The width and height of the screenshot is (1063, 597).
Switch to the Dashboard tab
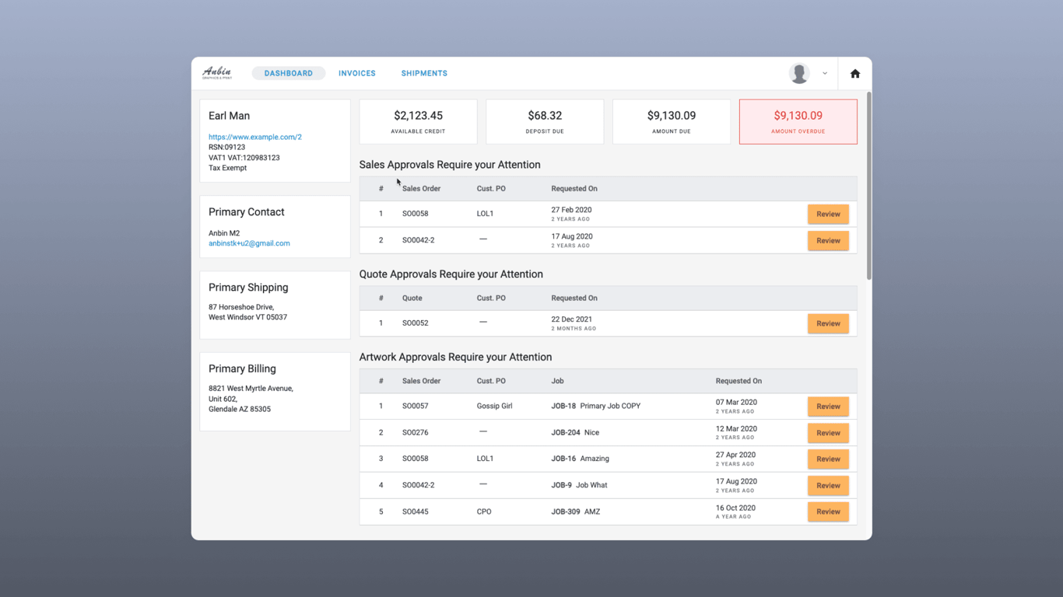[x=289, y=73]
